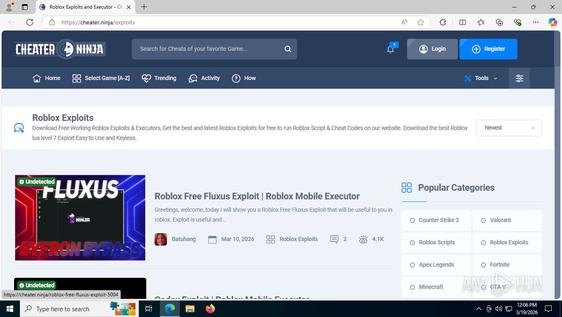This screenshot has height=317, width=562.
Task: Open the Trending page
Action: coord(159,78)
